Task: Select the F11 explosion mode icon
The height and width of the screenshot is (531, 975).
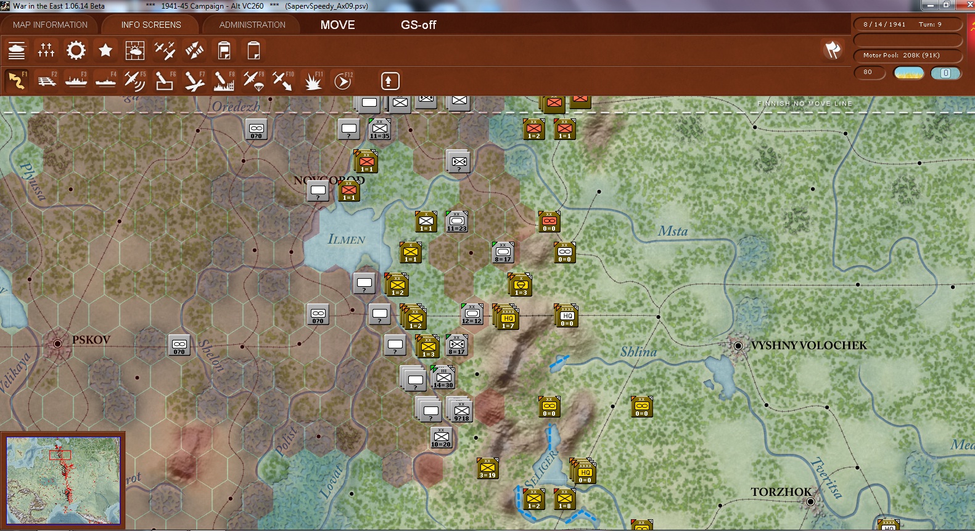Action: 313,81
